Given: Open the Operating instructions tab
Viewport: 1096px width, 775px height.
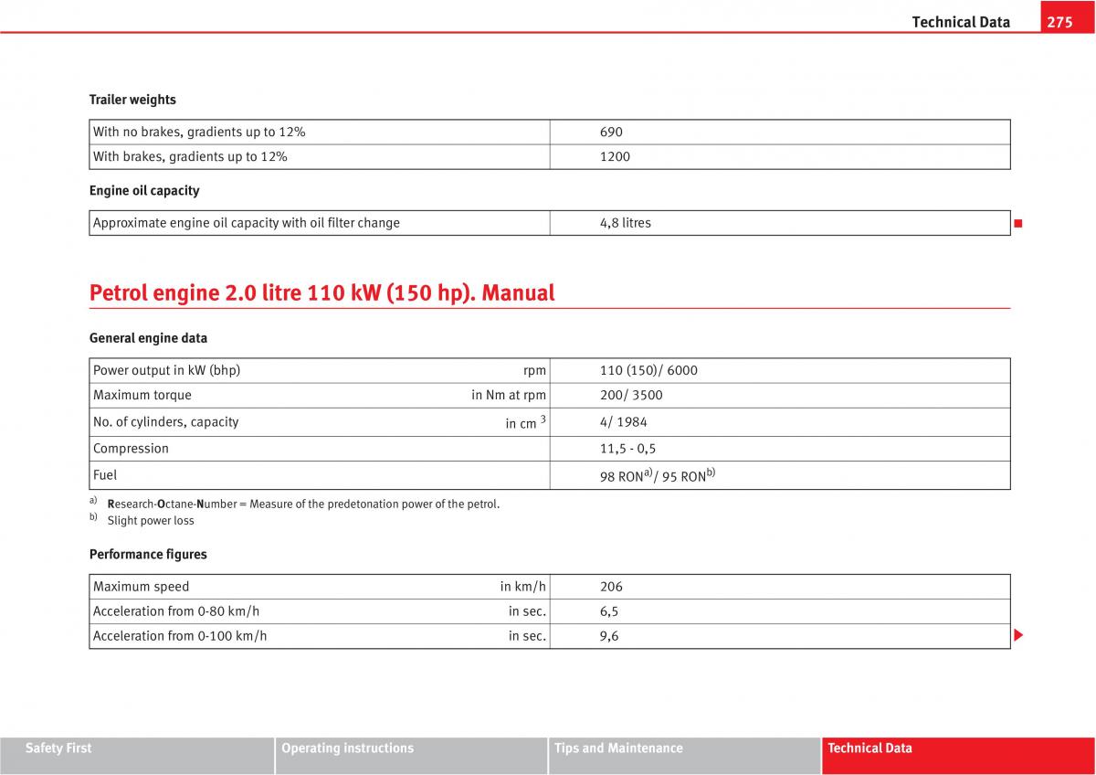Looking at the screenshot, I should 411,756.
